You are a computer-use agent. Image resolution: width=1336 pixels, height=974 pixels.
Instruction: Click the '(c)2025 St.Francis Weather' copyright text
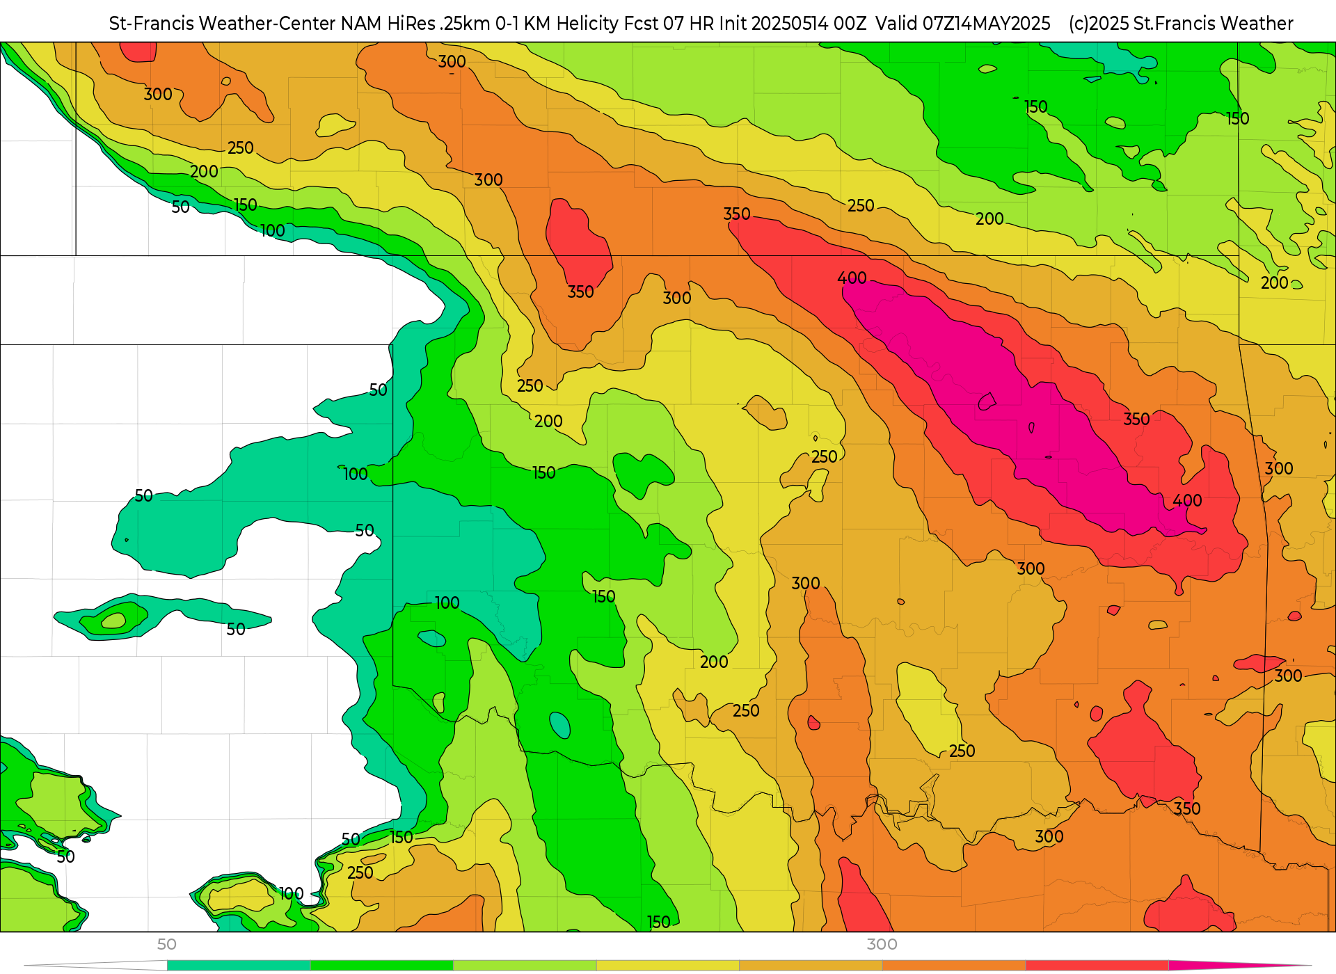[x=1181, y=24]
